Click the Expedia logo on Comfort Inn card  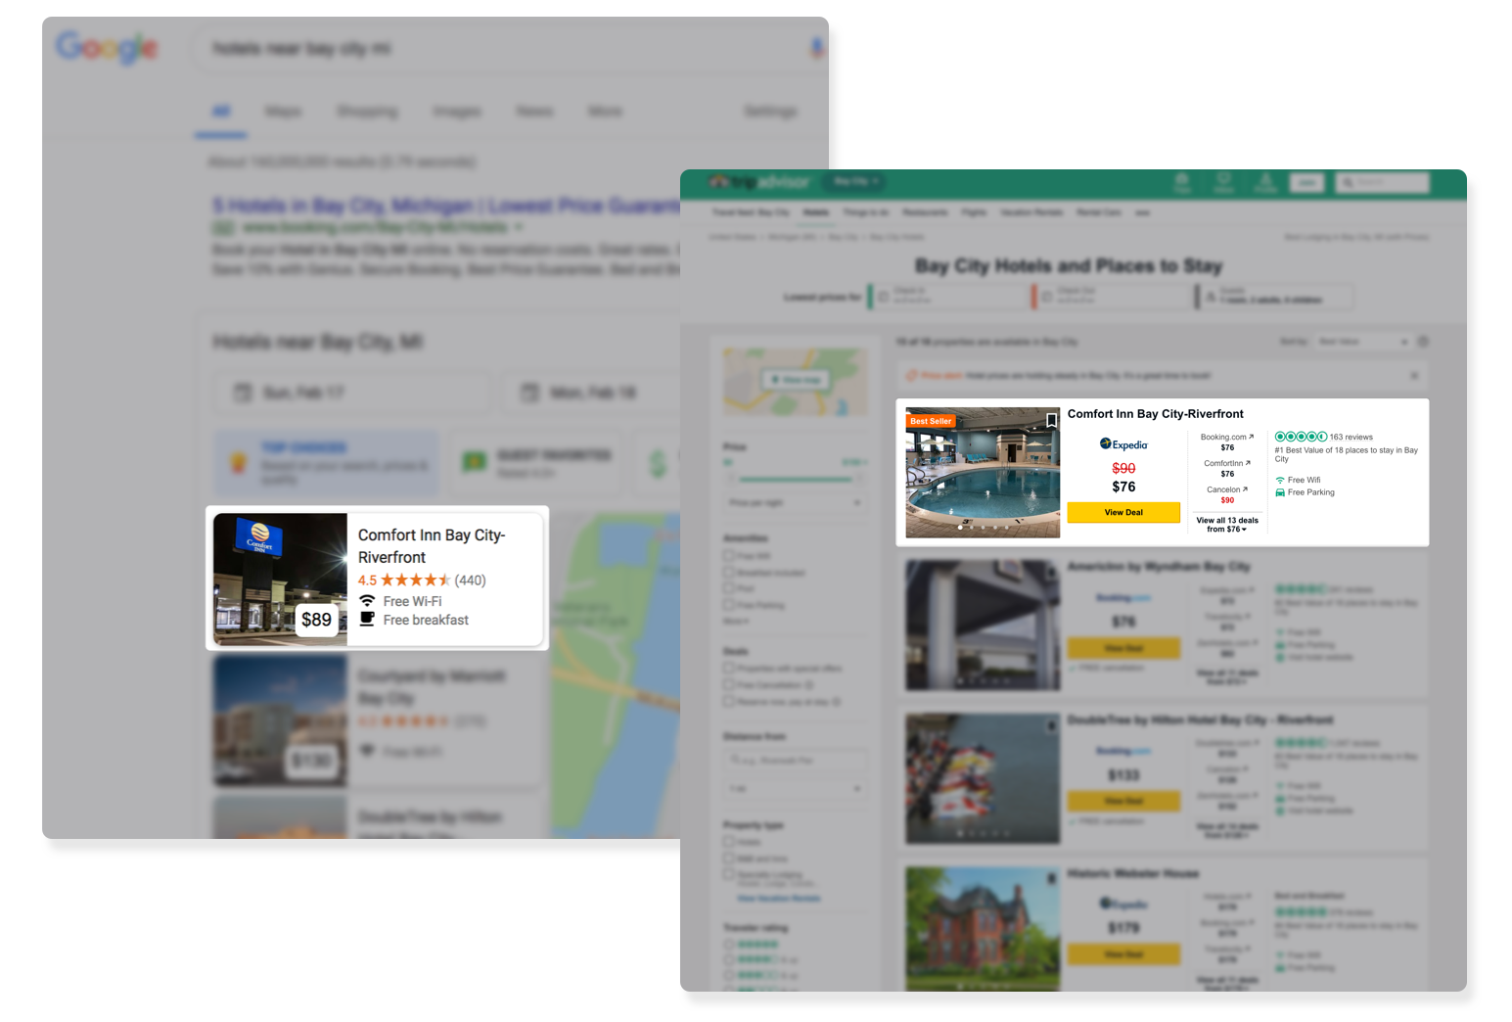[1123, 444]
